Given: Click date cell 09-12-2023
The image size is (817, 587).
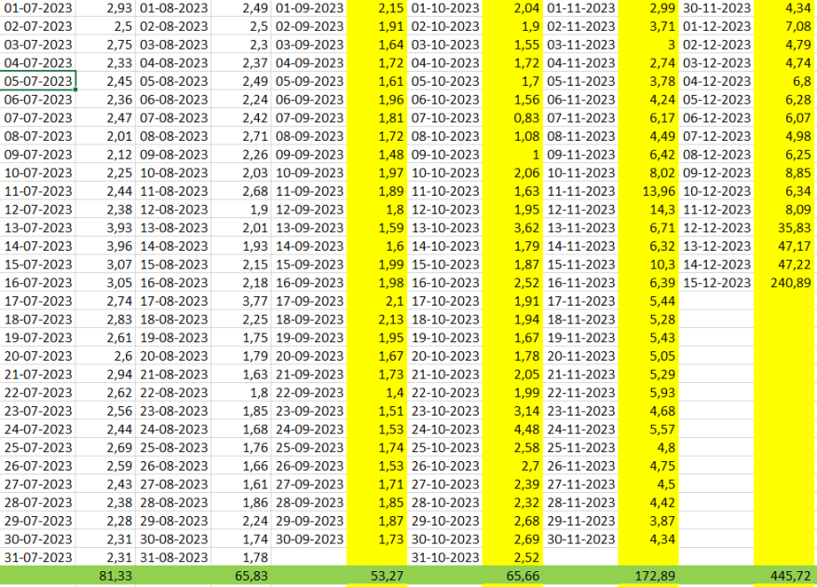Looking at the screenshot, I should 717,173.
